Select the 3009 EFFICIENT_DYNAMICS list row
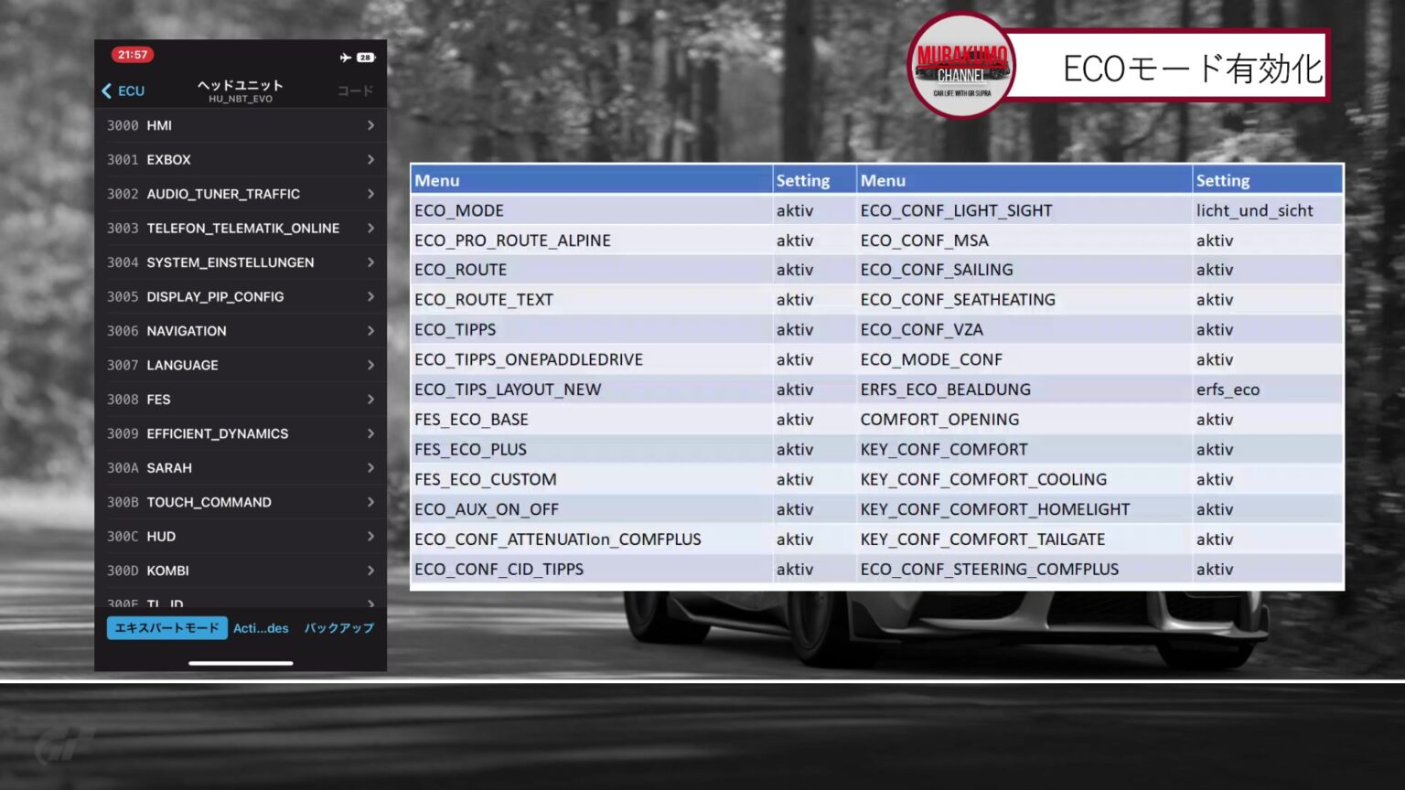Viewport: 1405px width, 790px height. point(241,433)
